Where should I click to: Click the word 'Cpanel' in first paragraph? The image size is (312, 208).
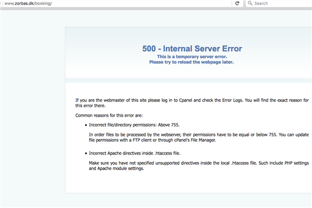185,100
